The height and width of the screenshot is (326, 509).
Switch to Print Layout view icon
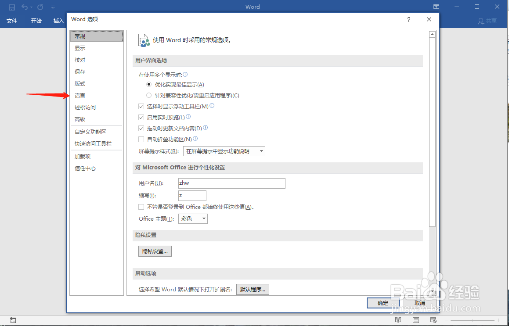(416, 320)
